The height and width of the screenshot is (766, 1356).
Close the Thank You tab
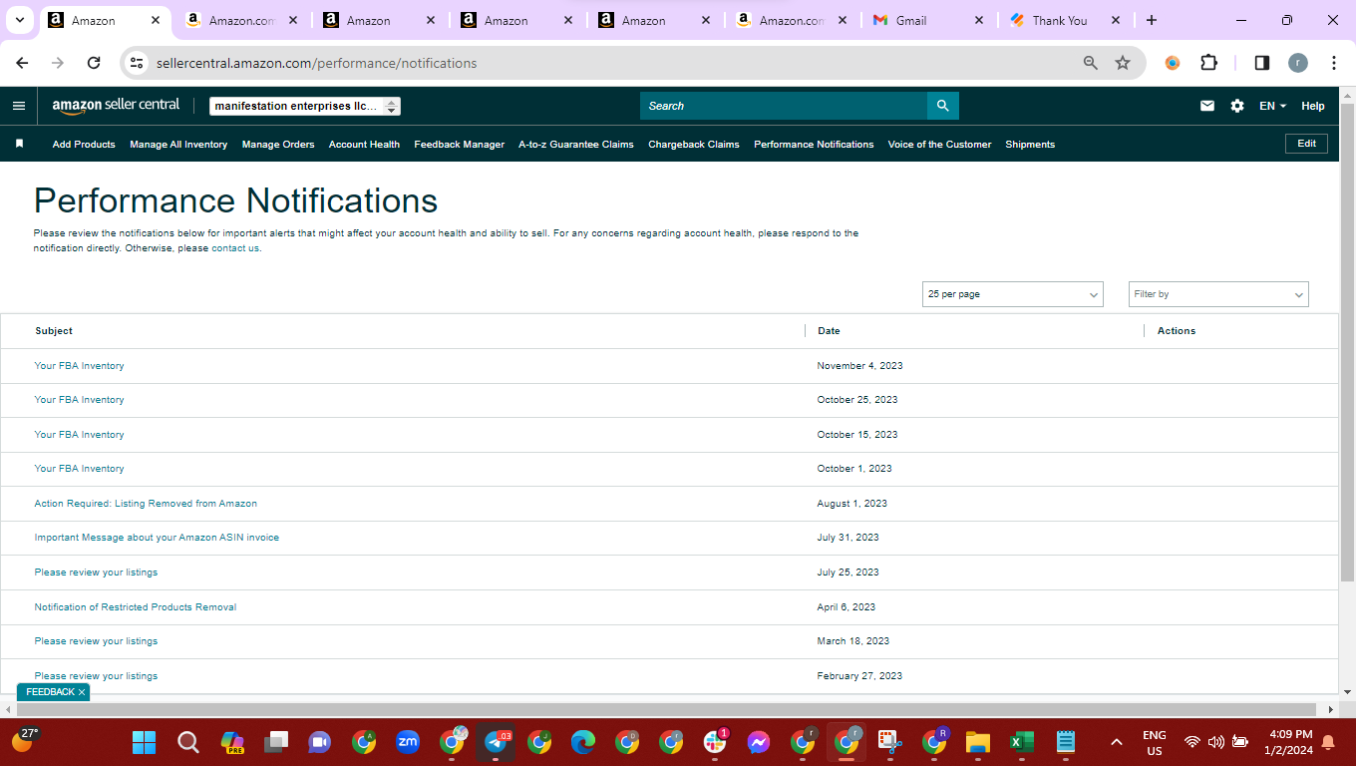[x=1115, y=20]
